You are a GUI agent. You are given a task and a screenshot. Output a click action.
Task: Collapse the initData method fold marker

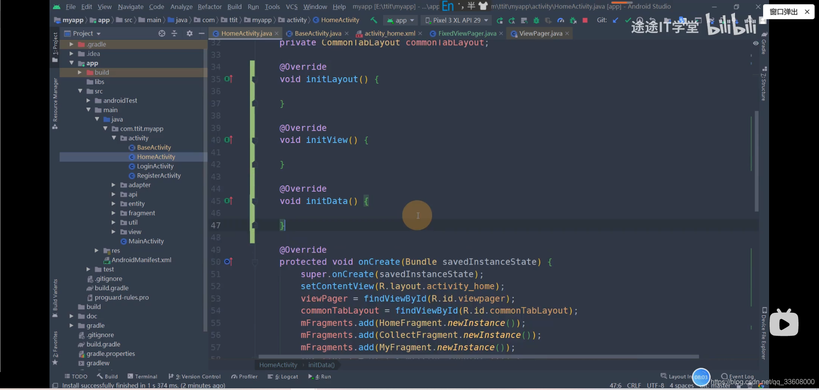coord(255,201)
